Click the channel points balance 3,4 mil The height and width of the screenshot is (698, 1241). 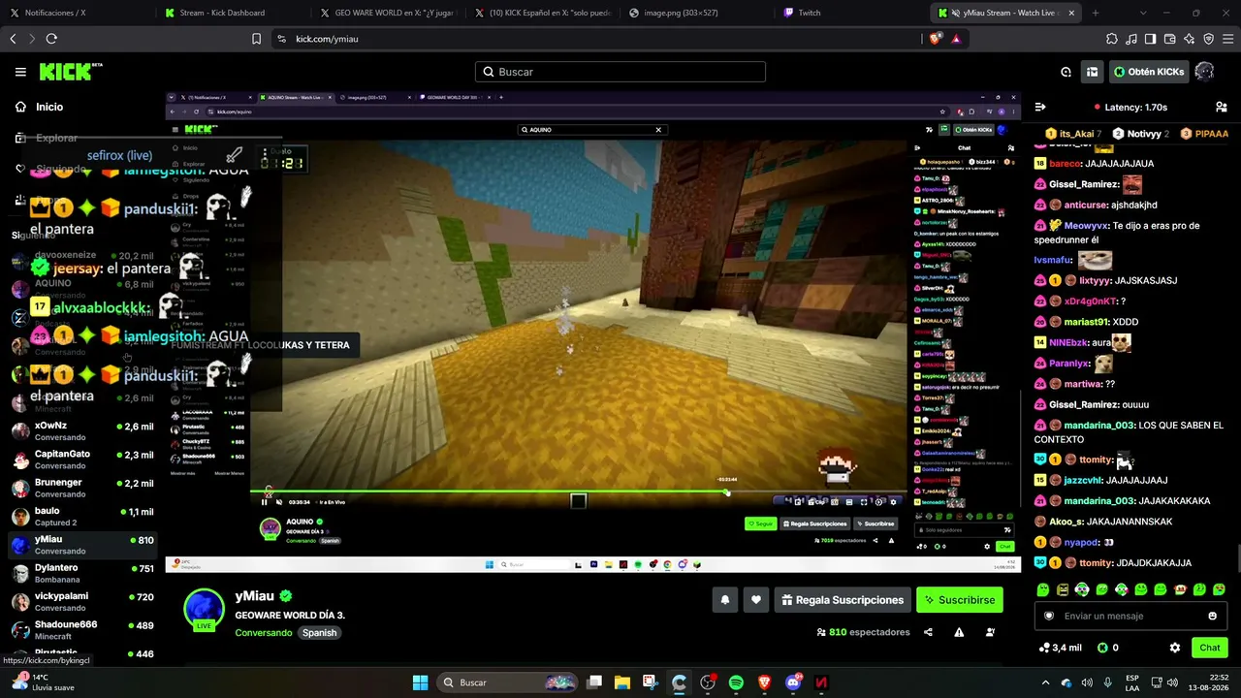[1060, 648]
